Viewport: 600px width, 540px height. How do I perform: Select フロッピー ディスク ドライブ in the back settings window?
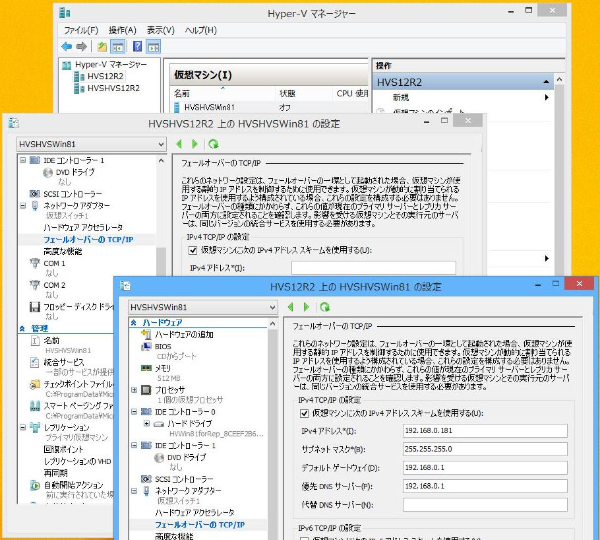78,307
